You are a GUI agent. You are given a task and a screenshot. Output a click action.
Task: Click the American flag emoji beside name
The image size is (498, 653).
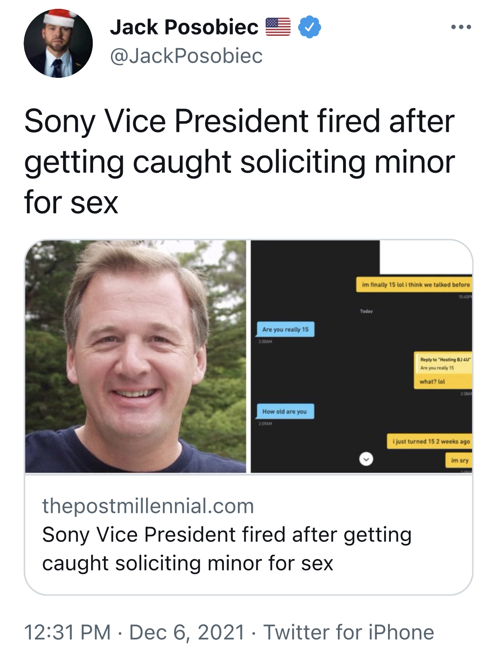click(x=278, y=27)
